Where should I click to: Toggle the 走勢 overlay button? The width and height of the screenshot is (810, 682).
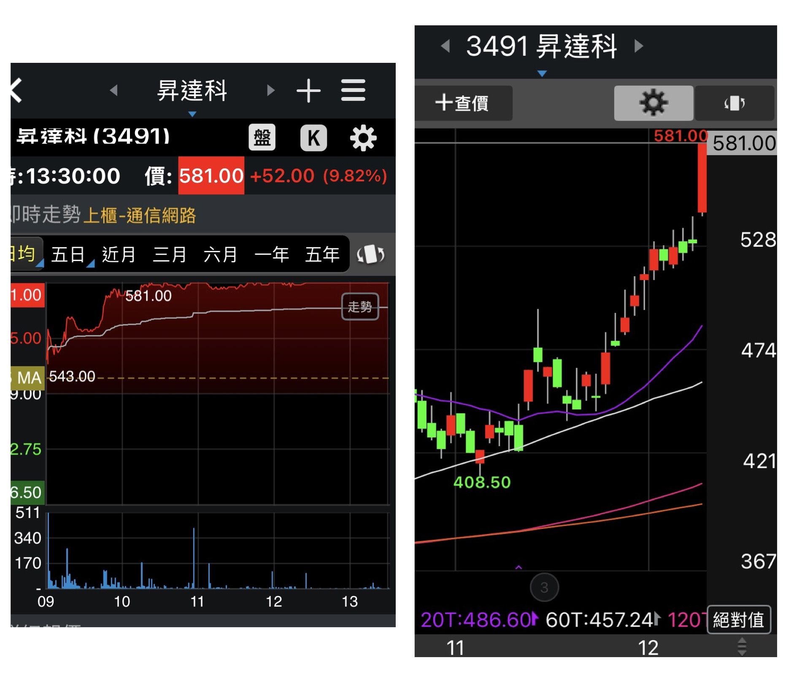[x=360, y=307]
